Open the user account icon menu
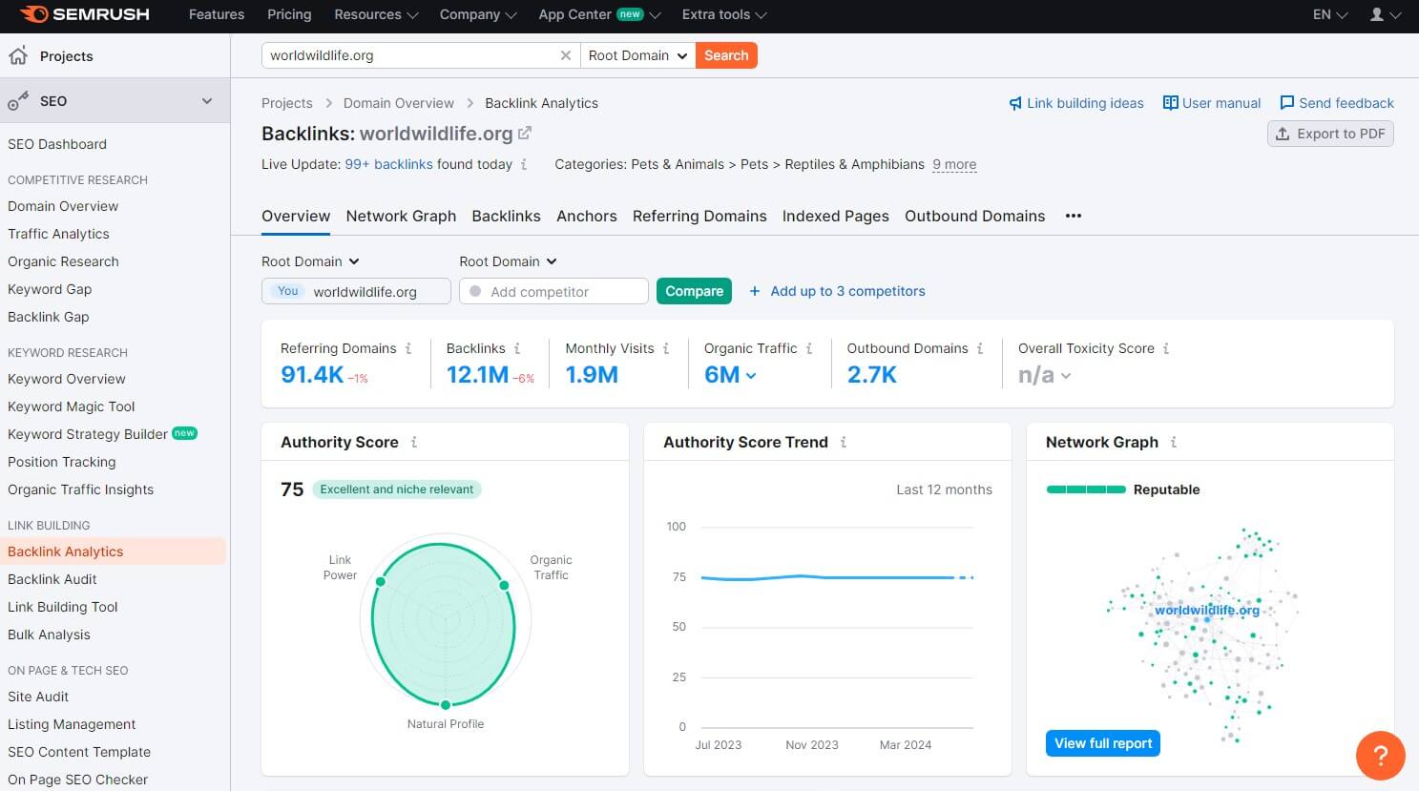The height and width of the screenshot is (791, 1419). [1385, 14]
